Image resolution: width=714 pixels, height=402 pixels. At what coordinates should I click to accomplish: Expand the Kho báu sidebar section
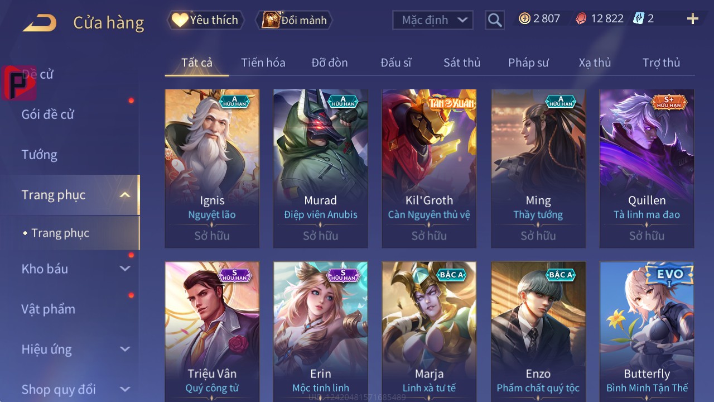coord(125,269)
